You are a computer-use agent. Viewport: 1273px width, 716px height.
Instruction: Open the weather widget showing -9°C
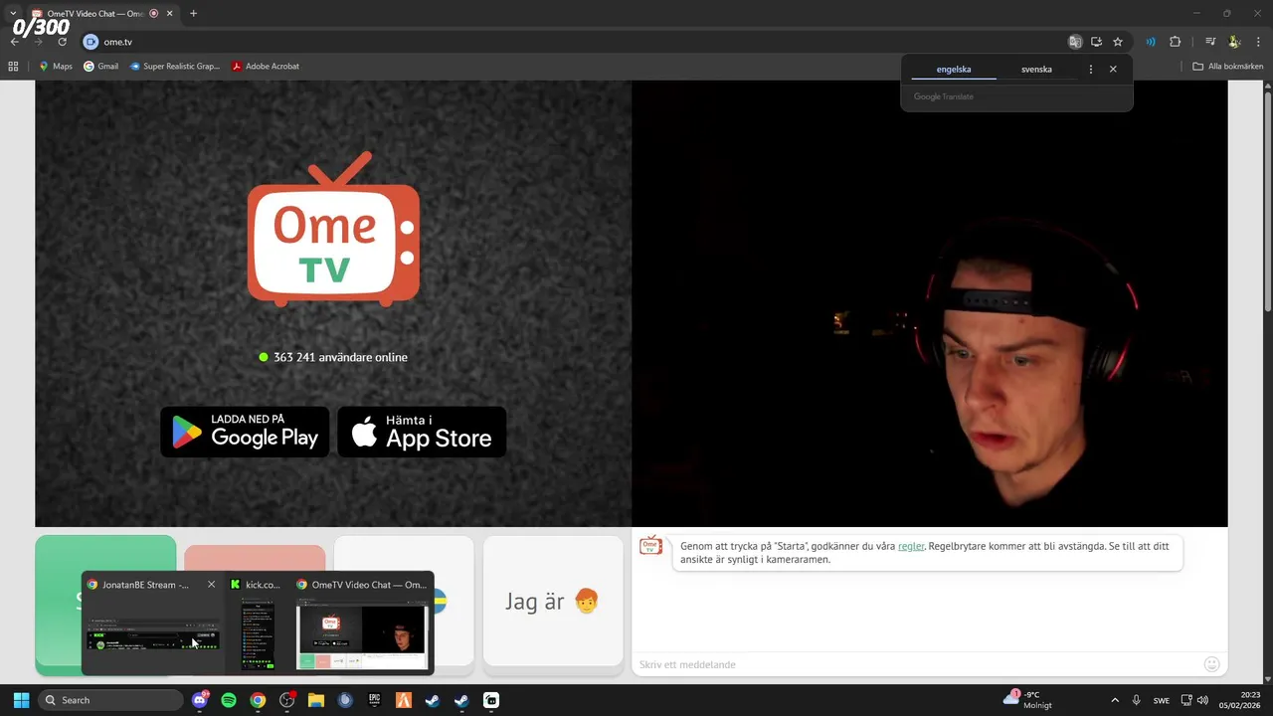pyautogui.click(x=1027, y=700)
